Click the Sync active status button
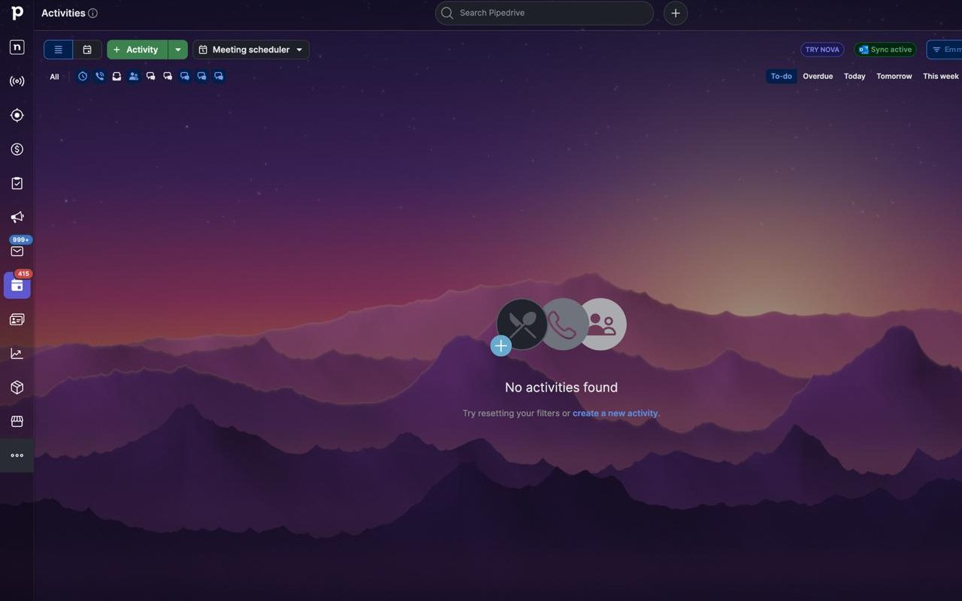Image resolution: width=962 pixels, height=601 pixels. pyautogui.click(x=885, y=50)
